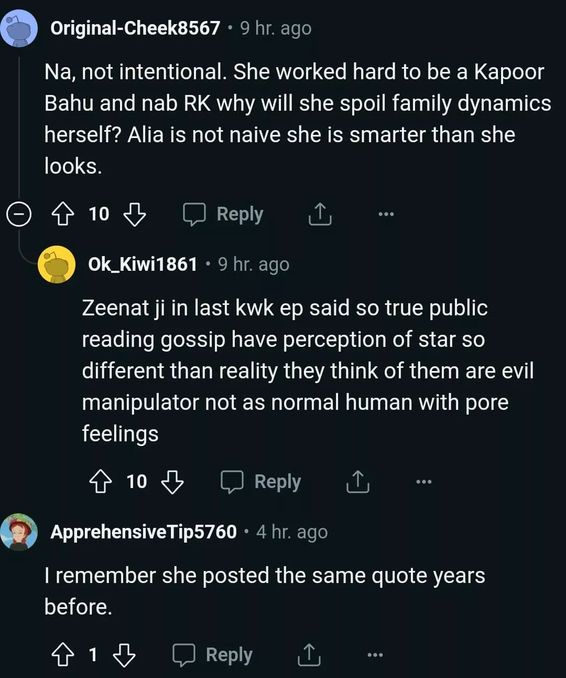Image resolution: width=566 pixels, height=678 pixels.
Task: Open more options for ApprehensiveTip5760's comment
Action: pyautogui.click(x=375, y=655)
